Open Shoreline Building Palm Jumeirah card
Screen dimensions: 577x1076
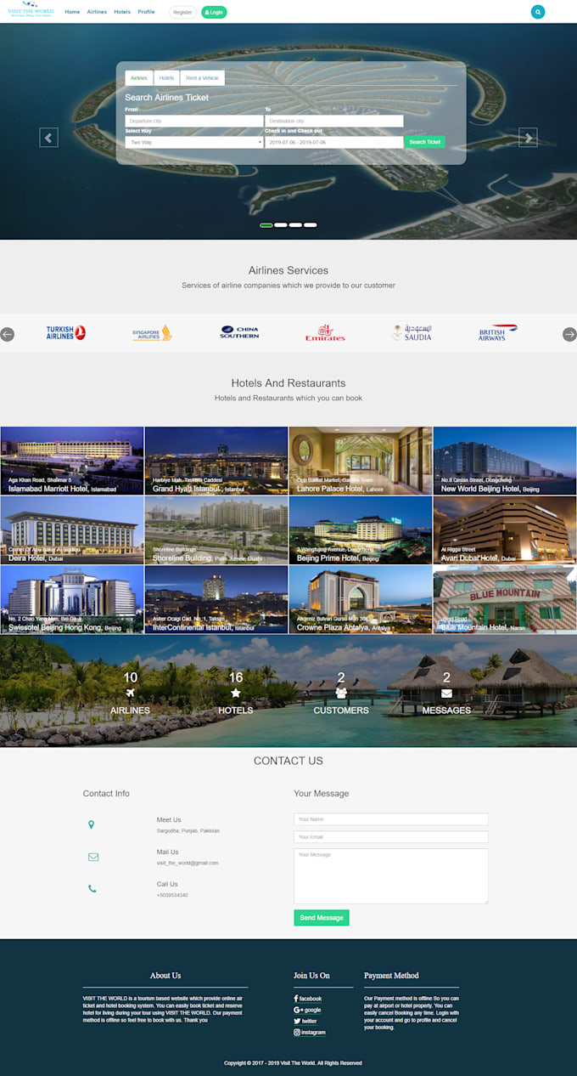click(x=216, y=530)
